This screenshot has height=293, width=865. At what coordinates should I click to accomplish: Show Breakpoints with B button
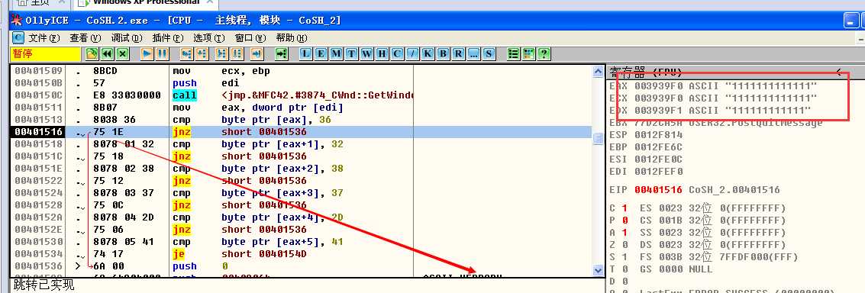(443, 53)
